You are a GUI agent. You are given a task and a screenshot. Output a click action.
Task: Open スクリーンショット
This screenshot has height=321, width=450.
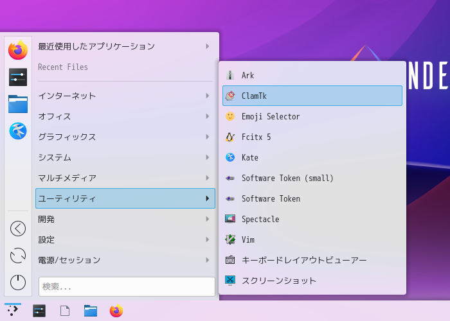[312, 281]
